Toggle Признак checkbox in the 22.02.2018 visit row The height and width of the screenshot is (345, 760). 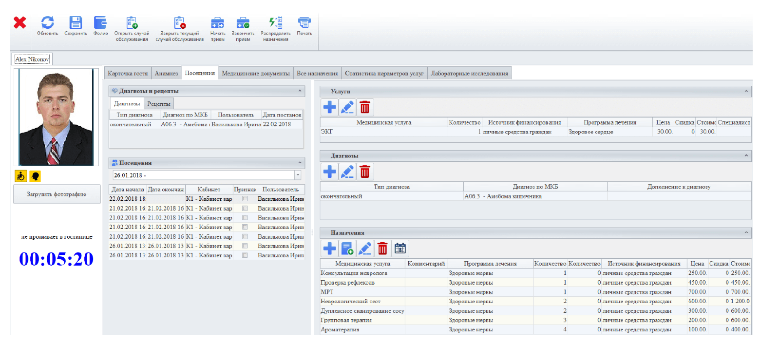(245, 199)
